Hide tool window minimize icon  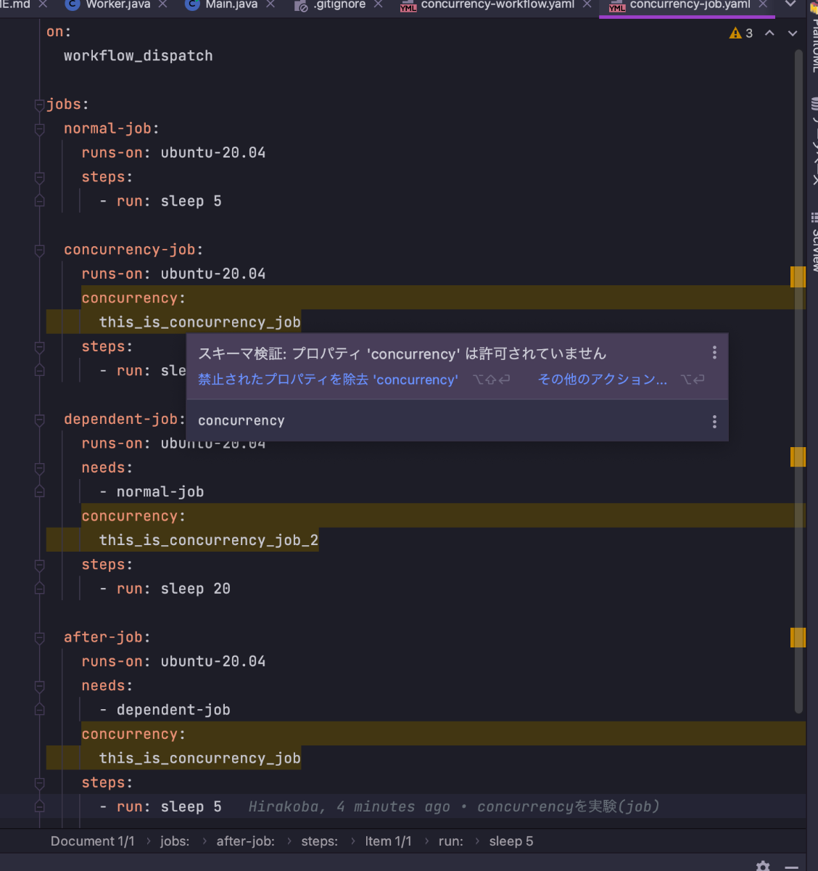(x=792, y=867)
